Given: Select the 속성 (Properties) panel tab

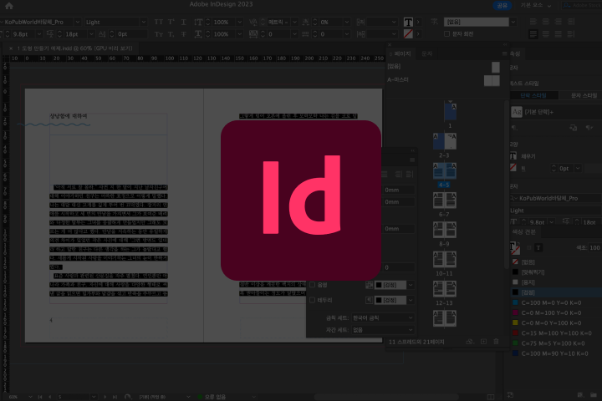Looking at the screenshot, I should [x=515, y=53].
